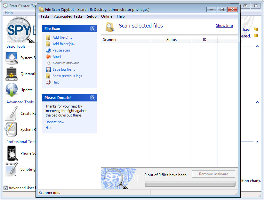This screenshot has height=200, width=264.
Task: Click the Scan selected files magnifier icon
Action: tap(110, 27)
